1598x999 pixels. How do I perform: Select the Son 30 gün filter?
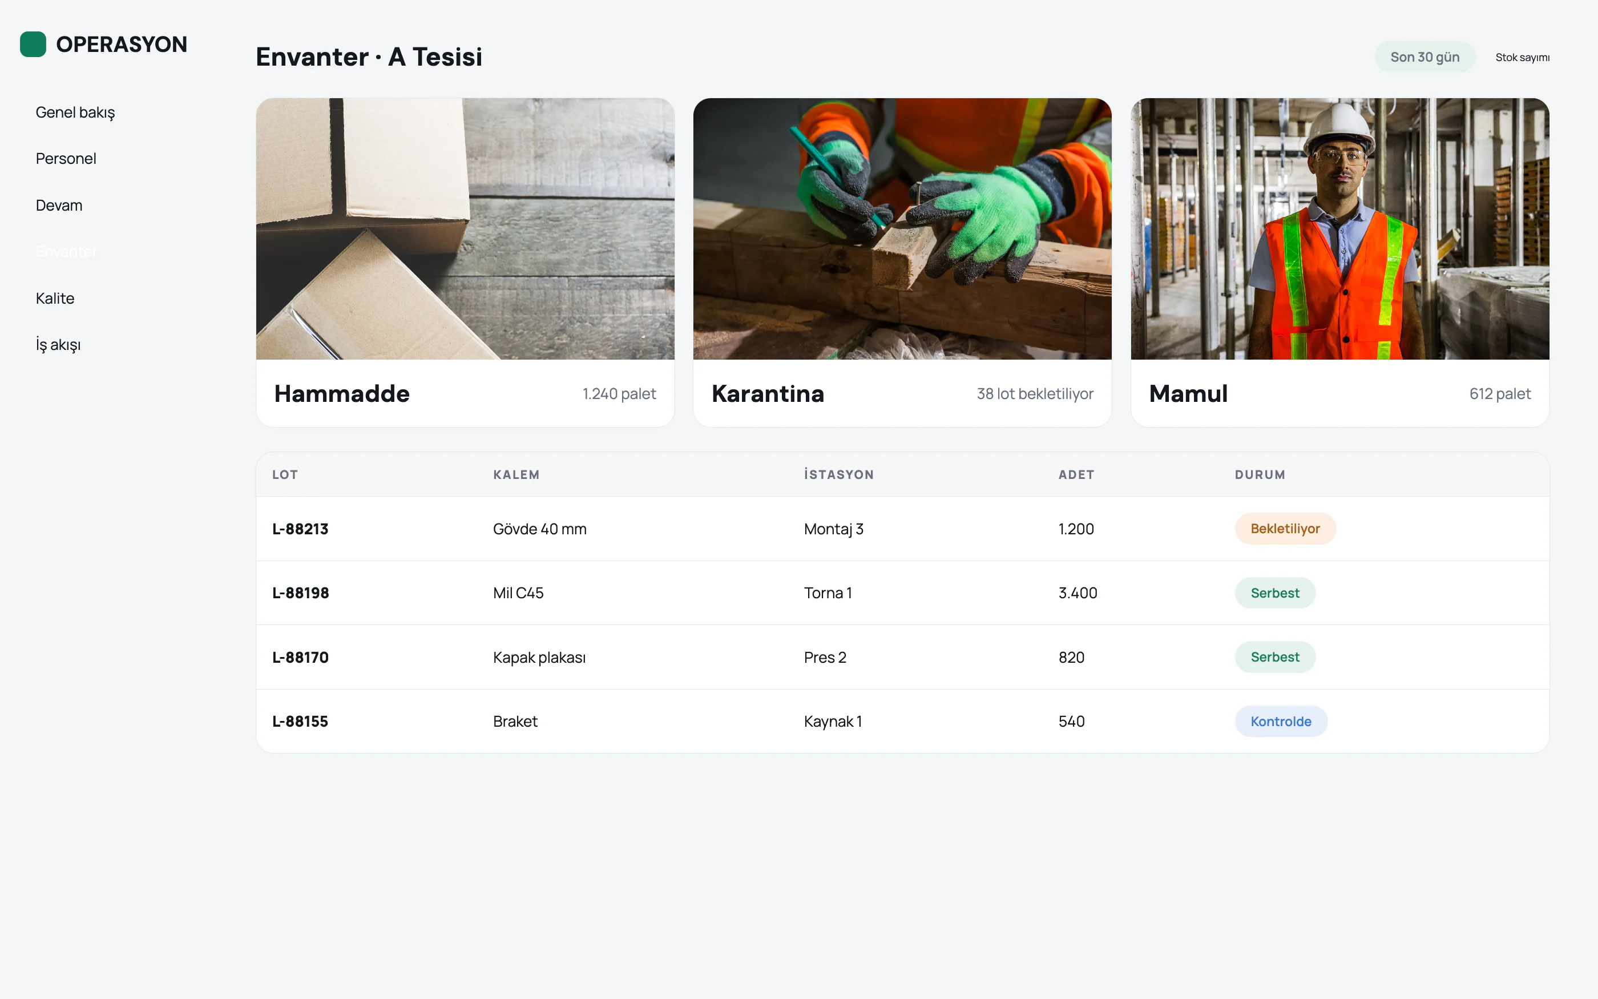point(1425,58)
